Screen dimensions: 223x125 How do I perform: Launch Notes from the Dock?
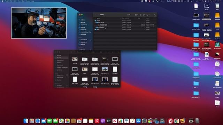pyautogui.click(x=91, y=121)
